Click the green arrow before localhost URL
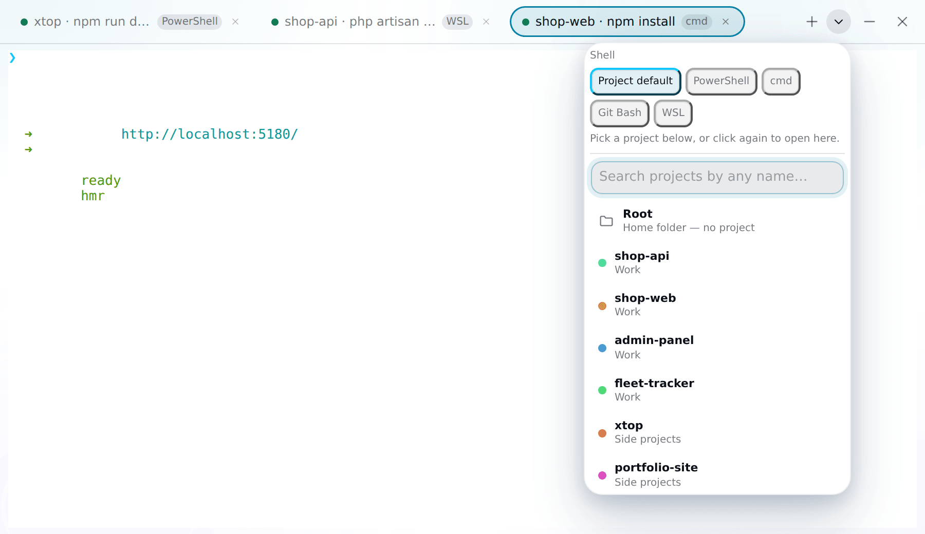 (29, 134)
